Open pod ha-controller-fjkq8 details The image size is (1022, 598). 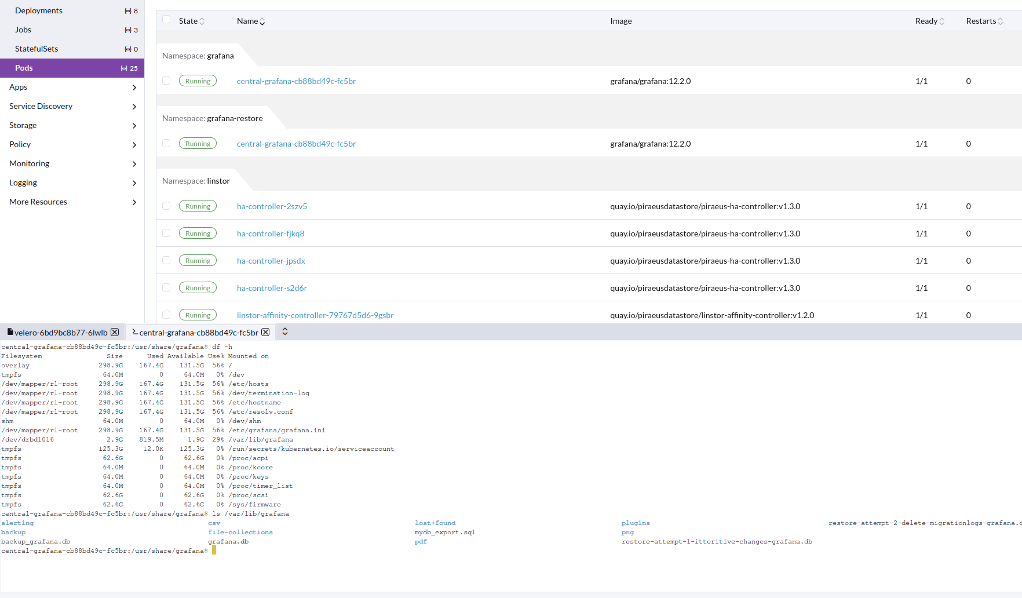point(271,234)
